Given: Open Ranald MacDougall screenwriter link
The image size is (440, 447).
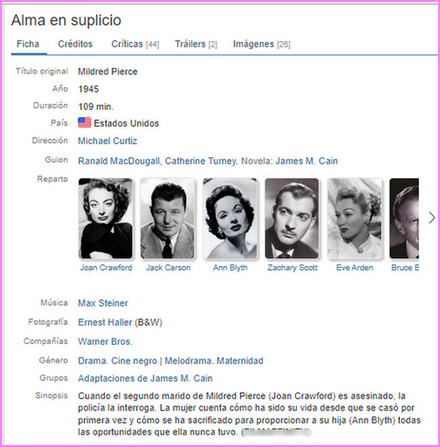Looking at the screenshot, I should [119, 161].
